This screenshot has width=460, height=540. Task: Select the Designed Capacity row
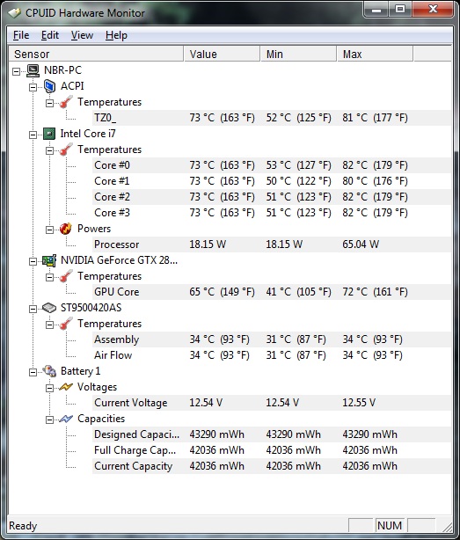[x=272, y=435]
